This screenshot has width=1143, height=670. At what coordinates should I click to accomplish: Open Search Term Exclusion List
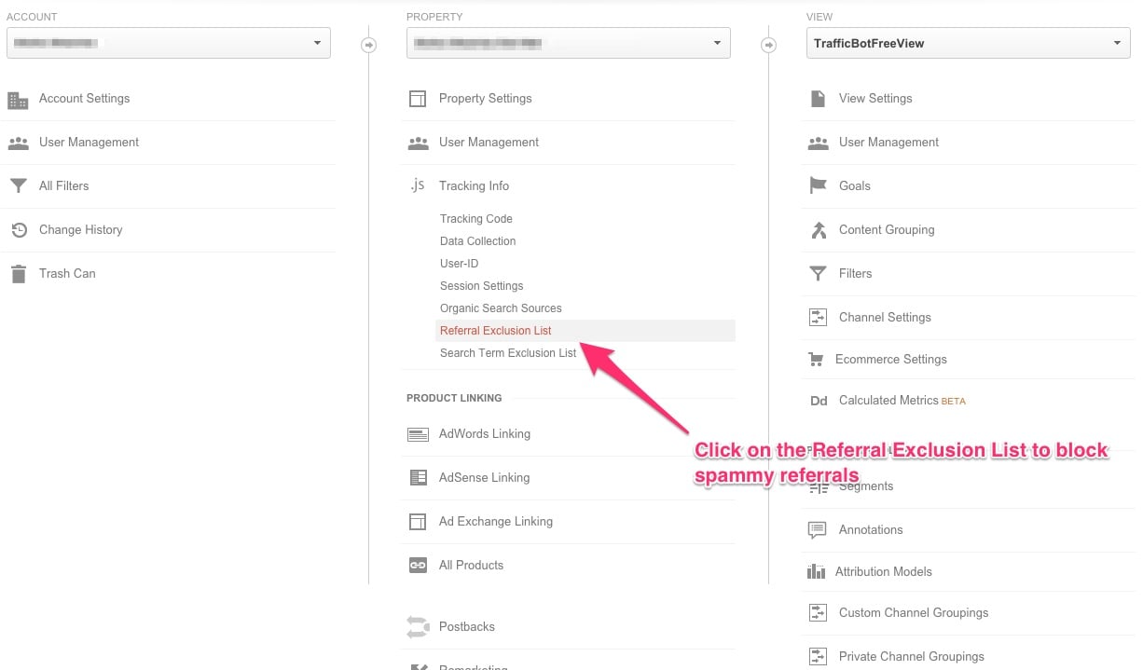coord(508,353)
